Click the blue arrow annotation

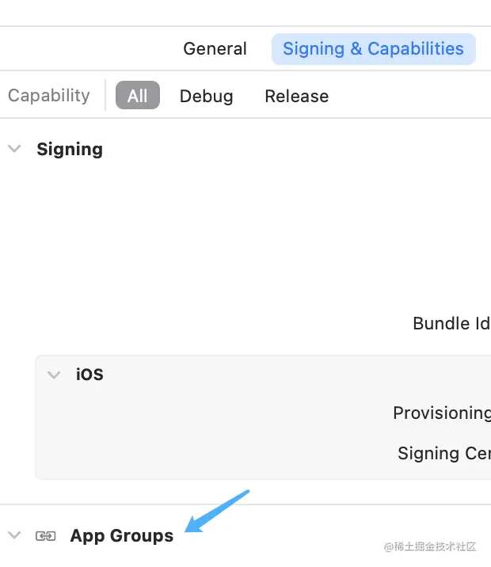(x=217, y=512)
